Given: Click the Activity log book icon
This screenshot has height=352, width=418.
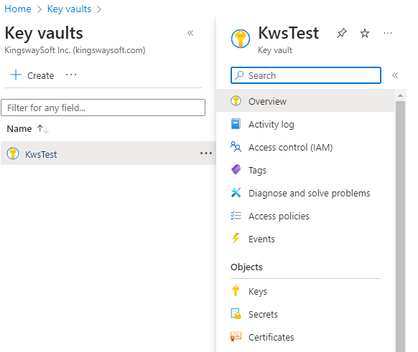Looking at the screenshot, I should click(236, 124).
